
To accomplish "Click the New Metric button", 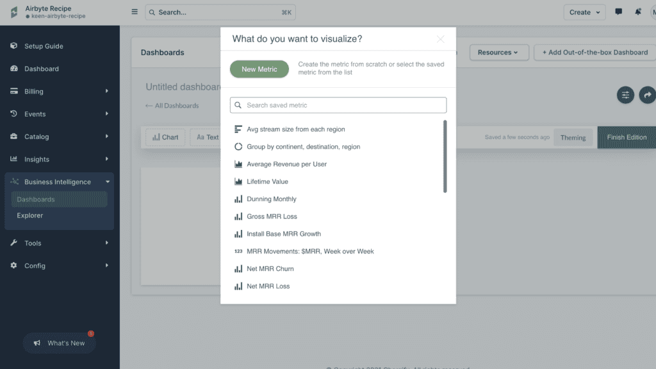I will (x=259, y=69).
